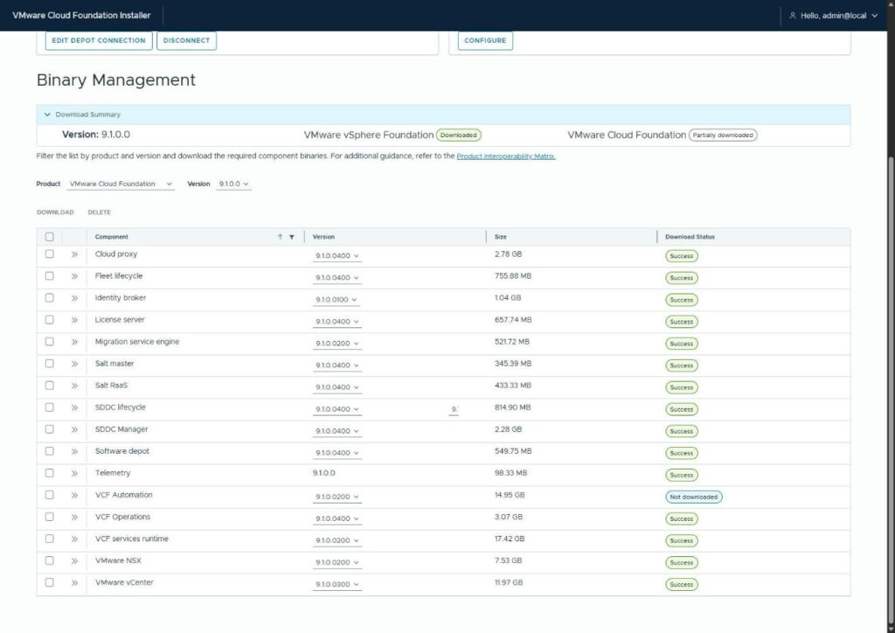The image size is (895, 633).
Task: Click the 14.95 GB size cell
Action: (510, 495)
